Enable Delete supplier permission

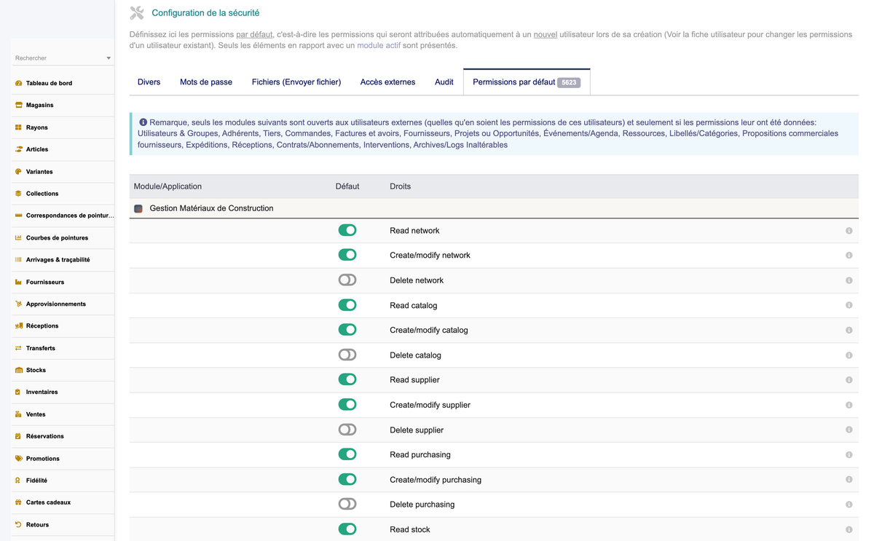coord(347,430)
